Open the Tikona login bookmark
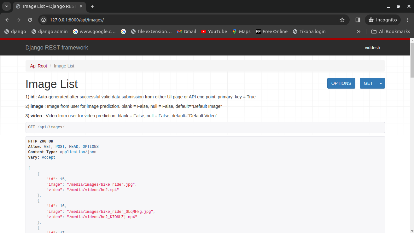Screen dimensions: 414x233 [x=309, y=32]
